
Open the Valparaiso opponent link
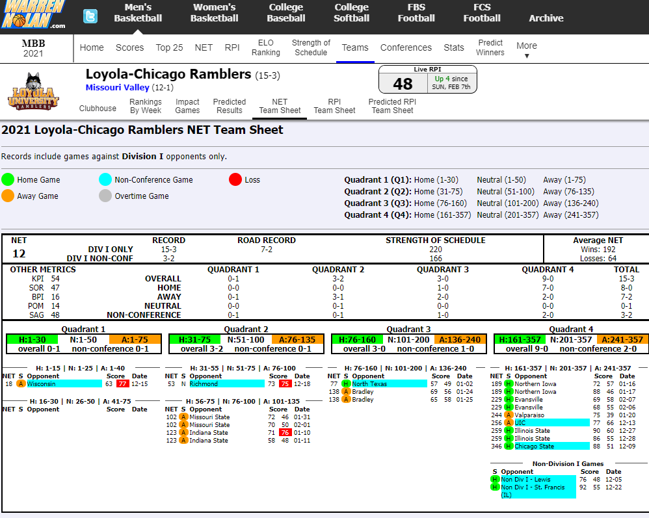(x=529, y=415)
